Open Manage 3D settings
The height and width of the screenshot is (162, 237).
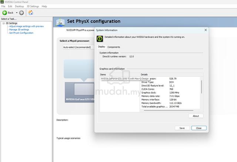[x=19, y=30]
